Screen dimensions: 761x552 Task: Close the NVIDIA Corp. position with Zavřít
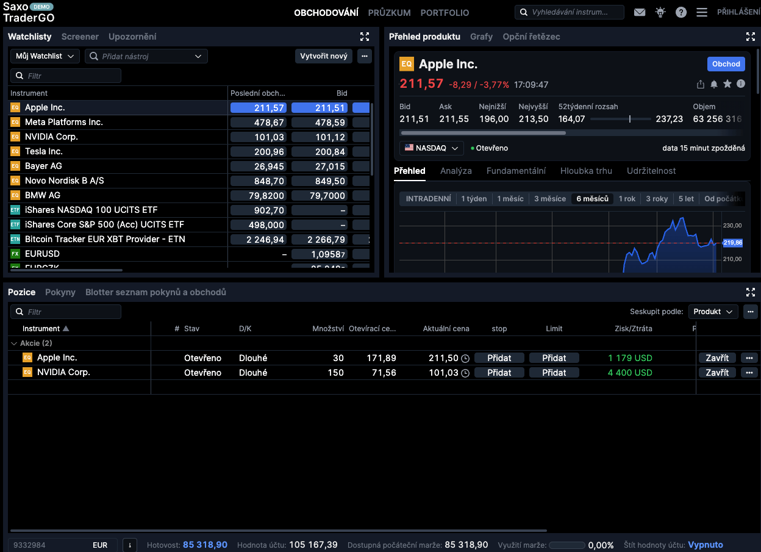coord(716,373)
